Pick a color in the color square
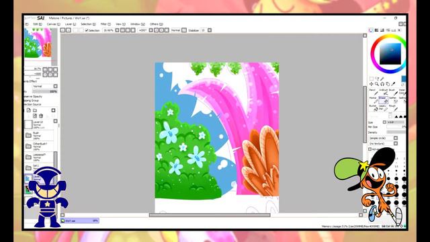This screenshot has height=242, width=430. coord(390,54)
